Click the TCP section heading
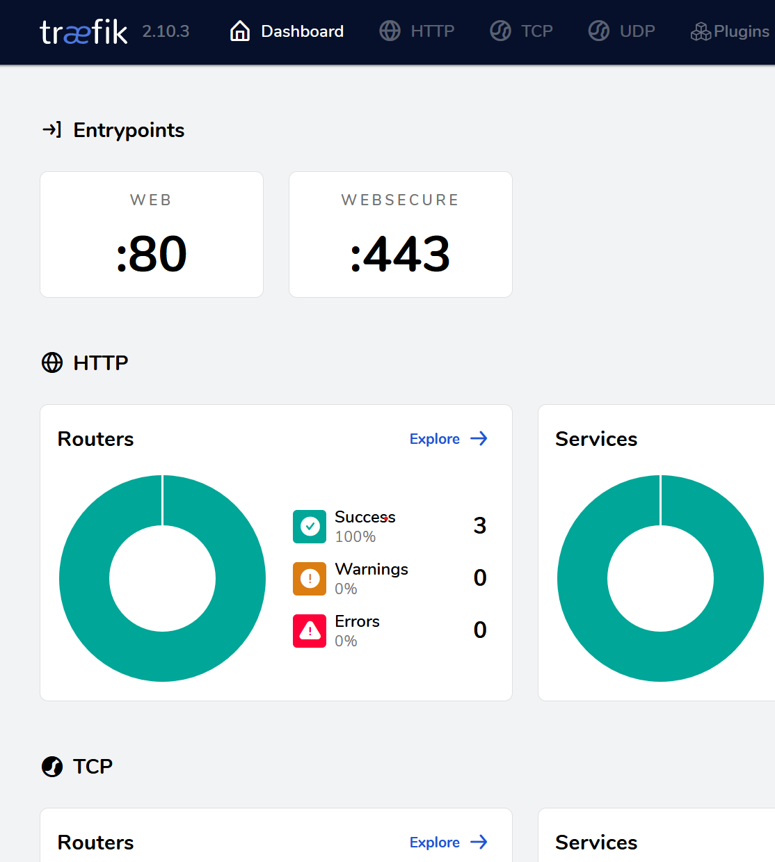Viewport: 775px width, 862px height. pos(93,766)
